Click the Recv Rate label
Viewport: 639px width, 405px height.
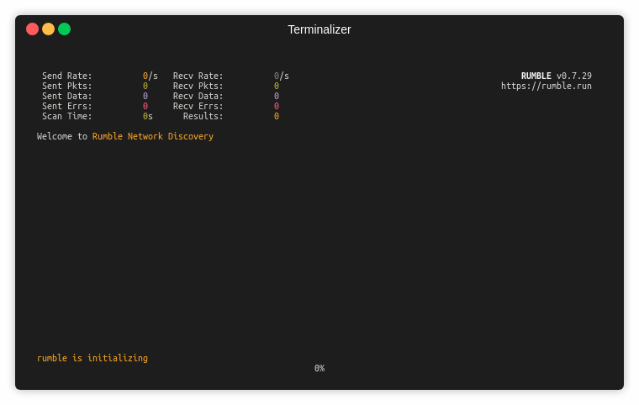[x=198, y=76]
